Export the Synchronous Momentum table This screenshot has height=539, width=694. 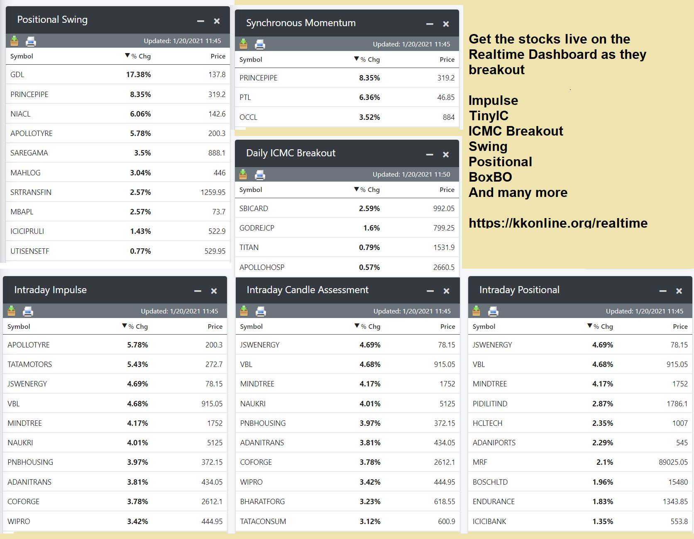pos(243,44)
